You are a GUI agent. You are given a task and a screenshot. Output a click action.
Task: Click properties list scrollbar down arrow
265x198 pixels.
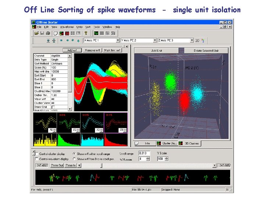coord(70,109)
